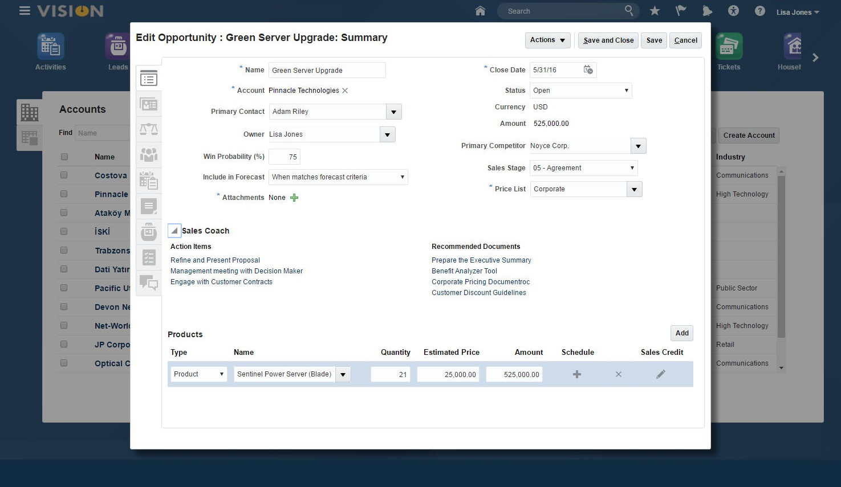
Task: Add a schedule for Sentinel Power Server
Action: coord(577,374)
